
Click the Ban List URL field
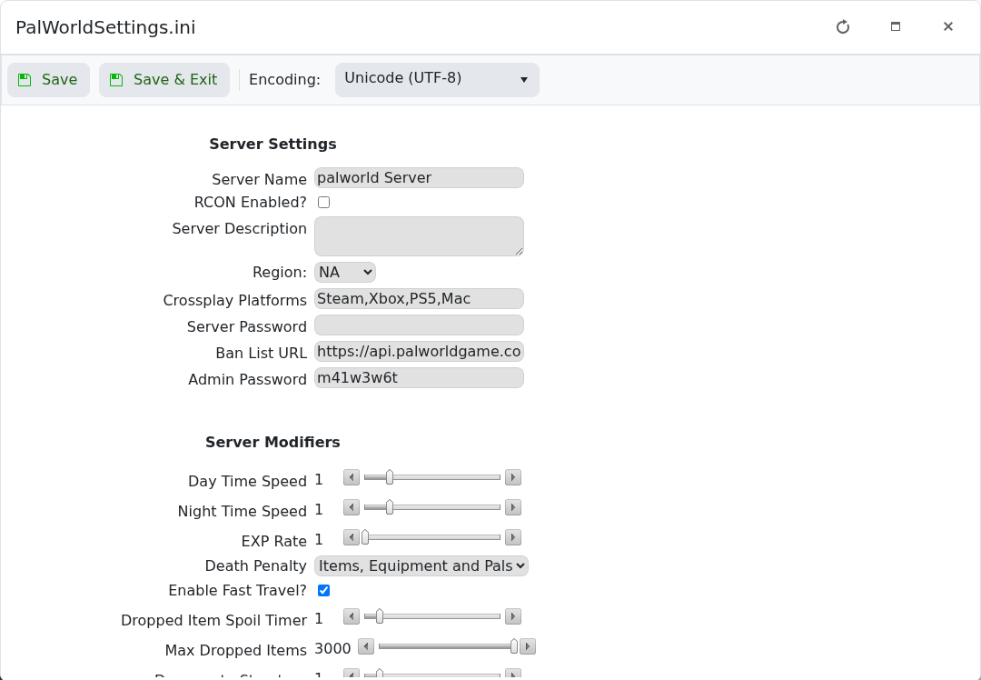pyautogui.click(x=419, y=351)
